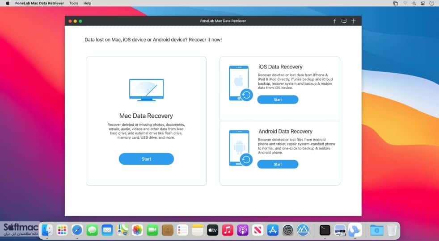Open the Facebook share icon in title bar

334,21
